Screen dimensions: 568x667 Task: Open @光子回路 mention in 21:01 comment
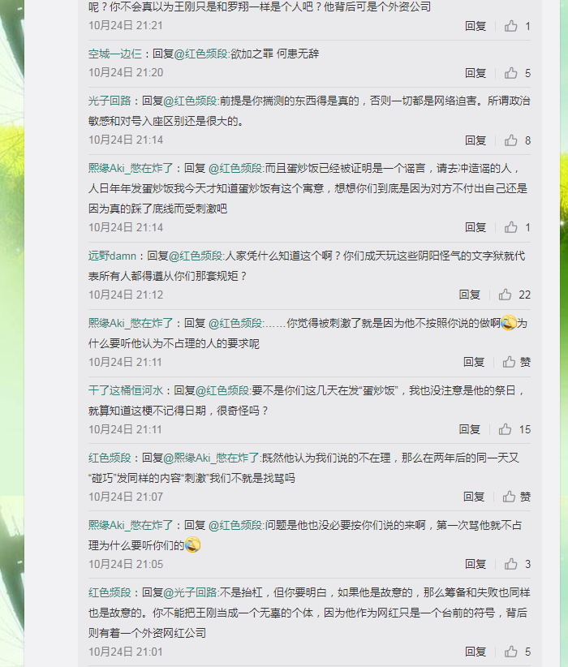pyautogui.click(x=190, y=592)
